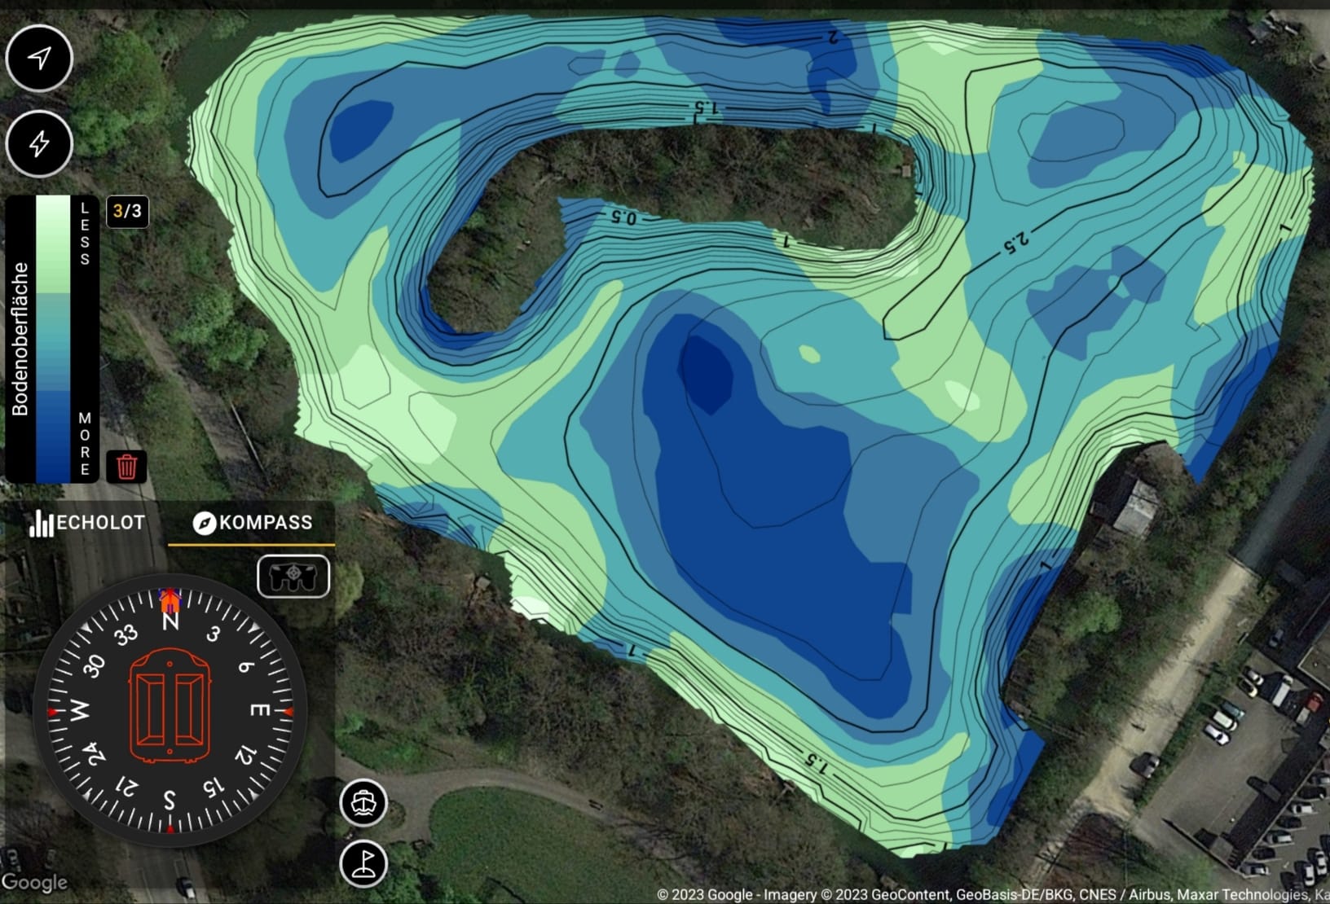Click the 0.5 depth contour label
This screenshot has width=1330, height=904.
[x=623, y=217]
